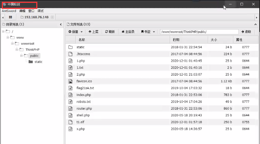Viewport: 260px width, 144px height.
Task: Click the grid home icon in tab bar
Action: tap(10, 17)
